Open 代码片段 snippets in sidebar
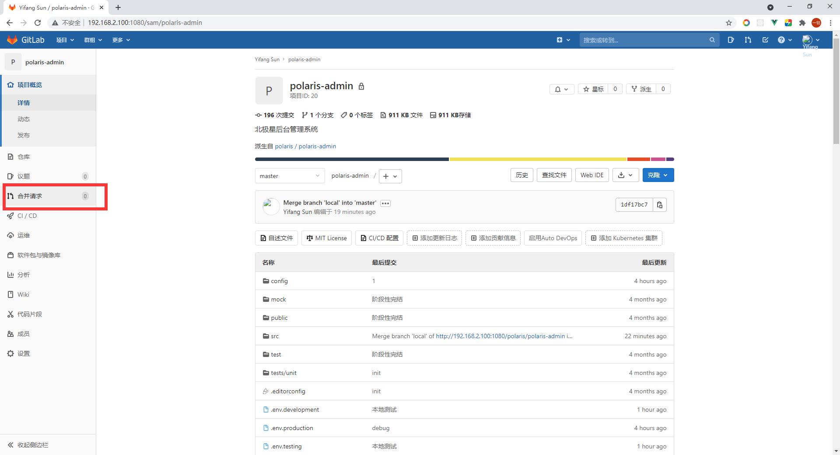 [48, 314]
